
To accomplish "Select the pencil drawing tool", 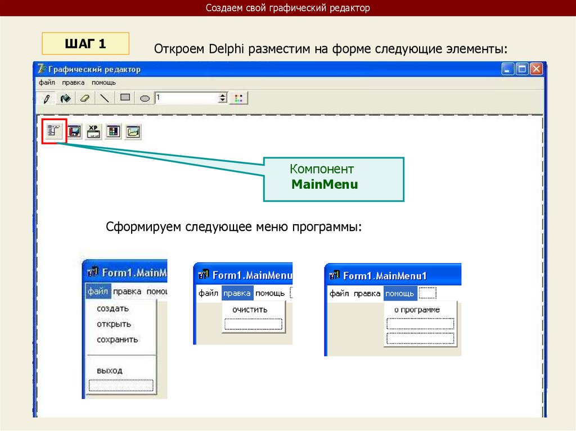I will pyautogui.click(x=47, y=98).
